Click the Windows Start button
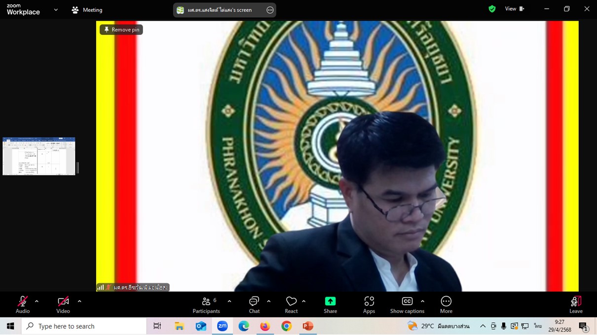The image size is (597, 335). (x=10, y=326)
